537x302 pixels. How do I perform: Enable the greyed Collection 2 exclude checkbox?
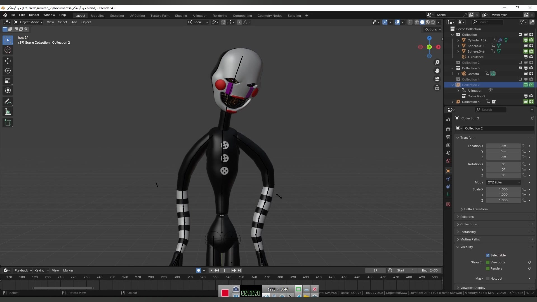click(x=520, y=63)
